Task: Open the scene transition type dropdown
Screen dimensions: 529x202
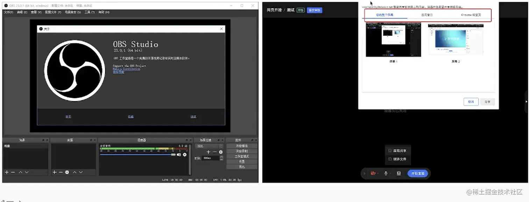Action: click(x=209, y=146)
